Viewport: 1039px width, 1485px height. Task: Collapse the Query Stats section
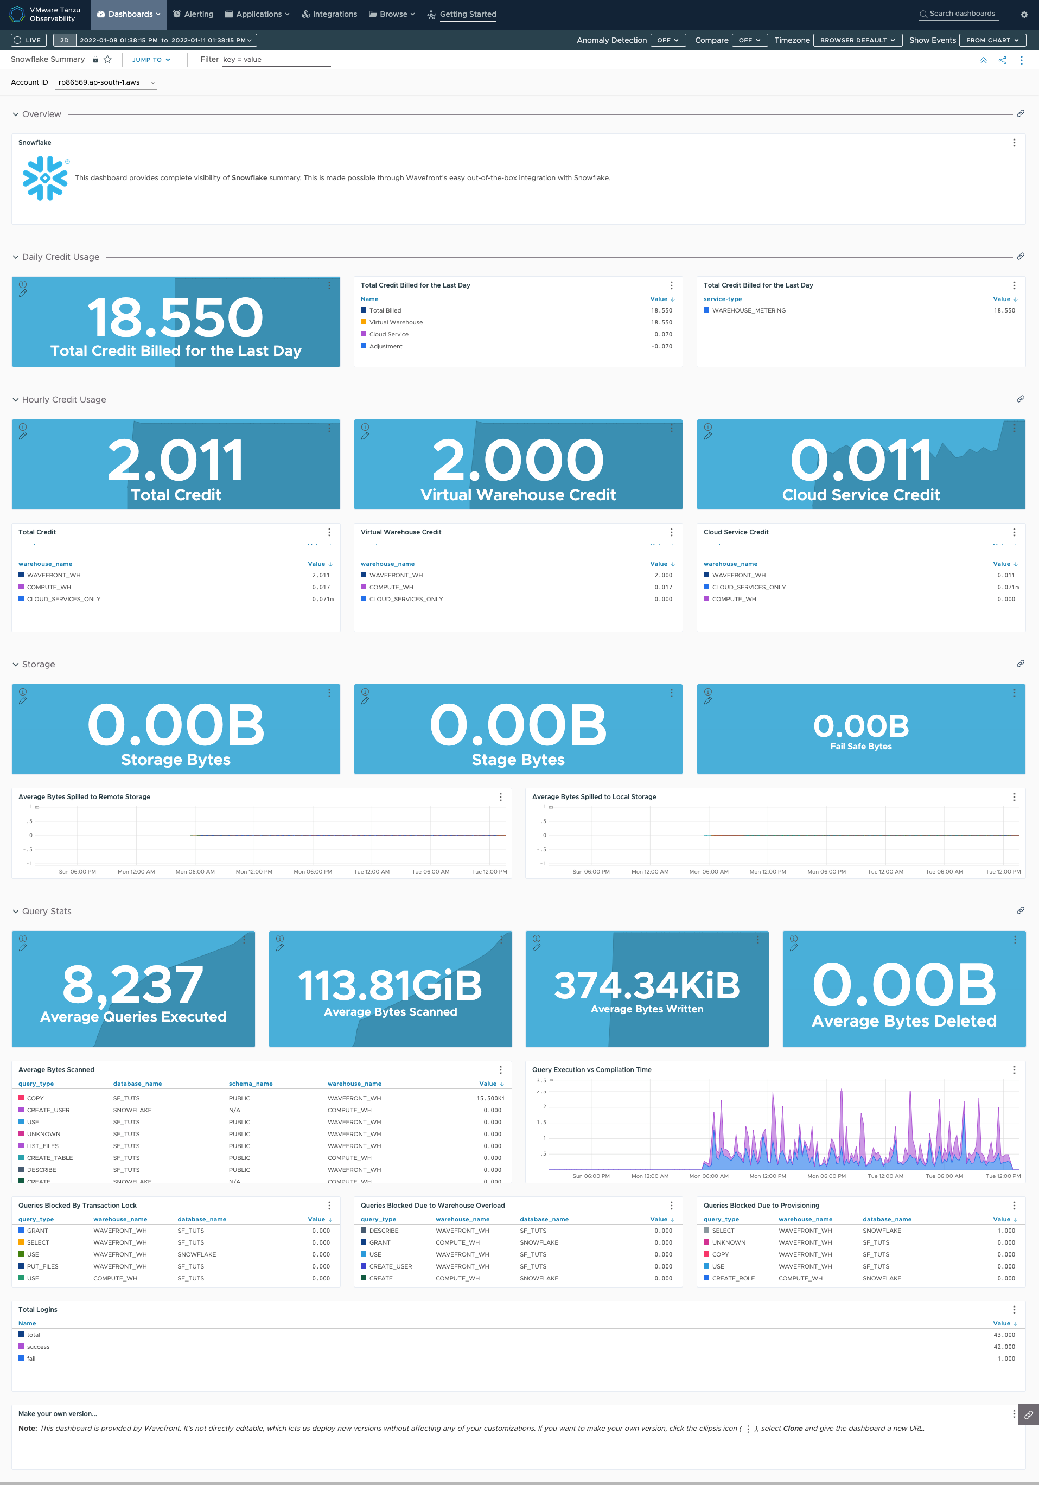point(16,912)
